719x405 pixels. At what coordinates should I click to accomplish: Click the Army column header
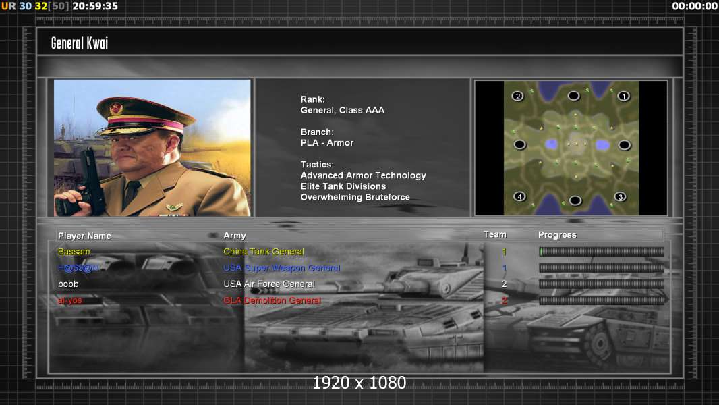click(235, 236)
